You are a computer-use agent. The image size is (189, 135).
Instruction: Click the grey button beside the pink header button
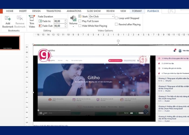[x=130, y=60]
